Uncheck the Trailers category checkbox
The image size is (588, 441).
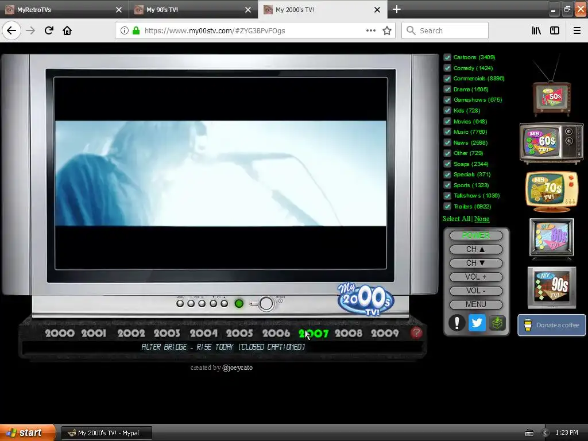pos(447,206)
